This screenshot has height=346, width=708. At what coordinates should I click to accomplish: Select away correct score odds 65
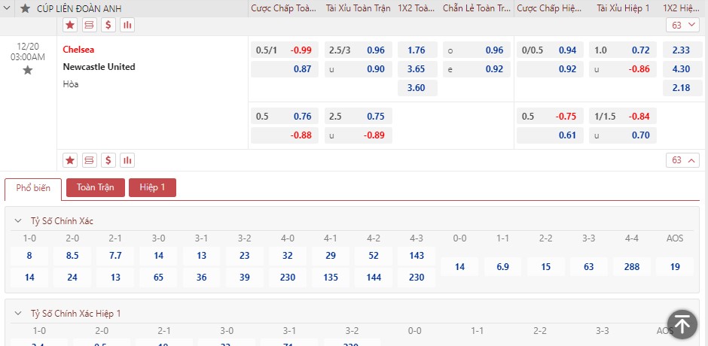tap(158, 278)
